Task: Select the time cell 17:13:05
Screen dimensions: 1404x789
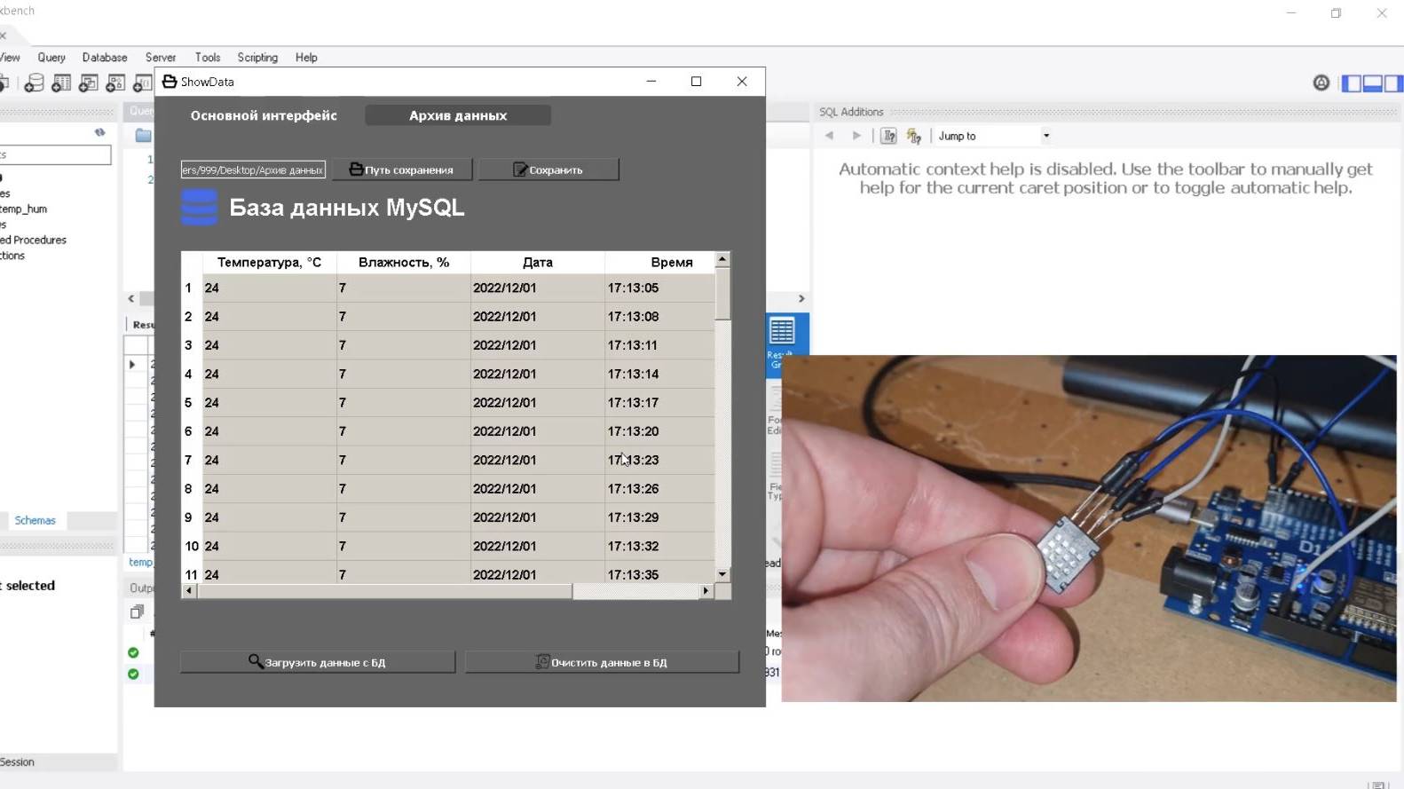Action: 659,288
